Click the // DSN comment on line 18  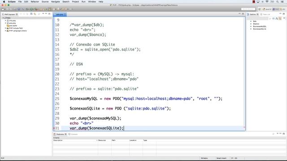[x=76, y=64]
